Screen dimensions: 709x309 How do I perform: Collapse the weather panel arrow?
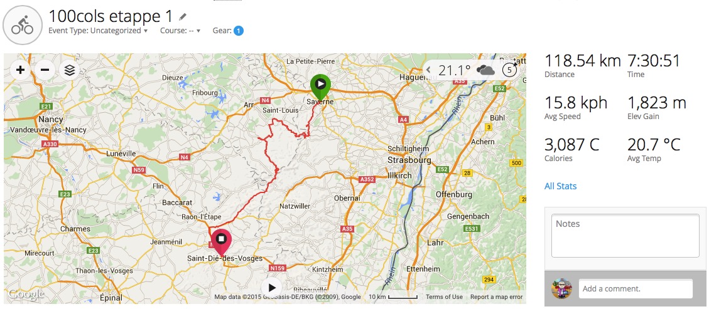[x=428, y=70]
